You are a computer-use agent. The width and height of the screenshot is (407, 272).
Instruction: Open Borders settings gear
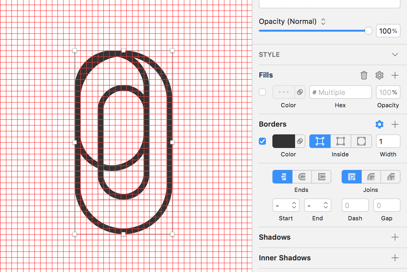(379, 124)
